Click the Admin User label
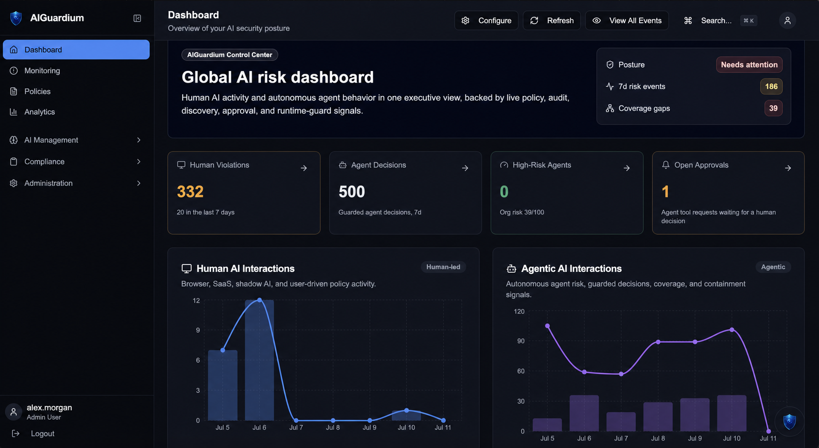 (x=44, y=417)
